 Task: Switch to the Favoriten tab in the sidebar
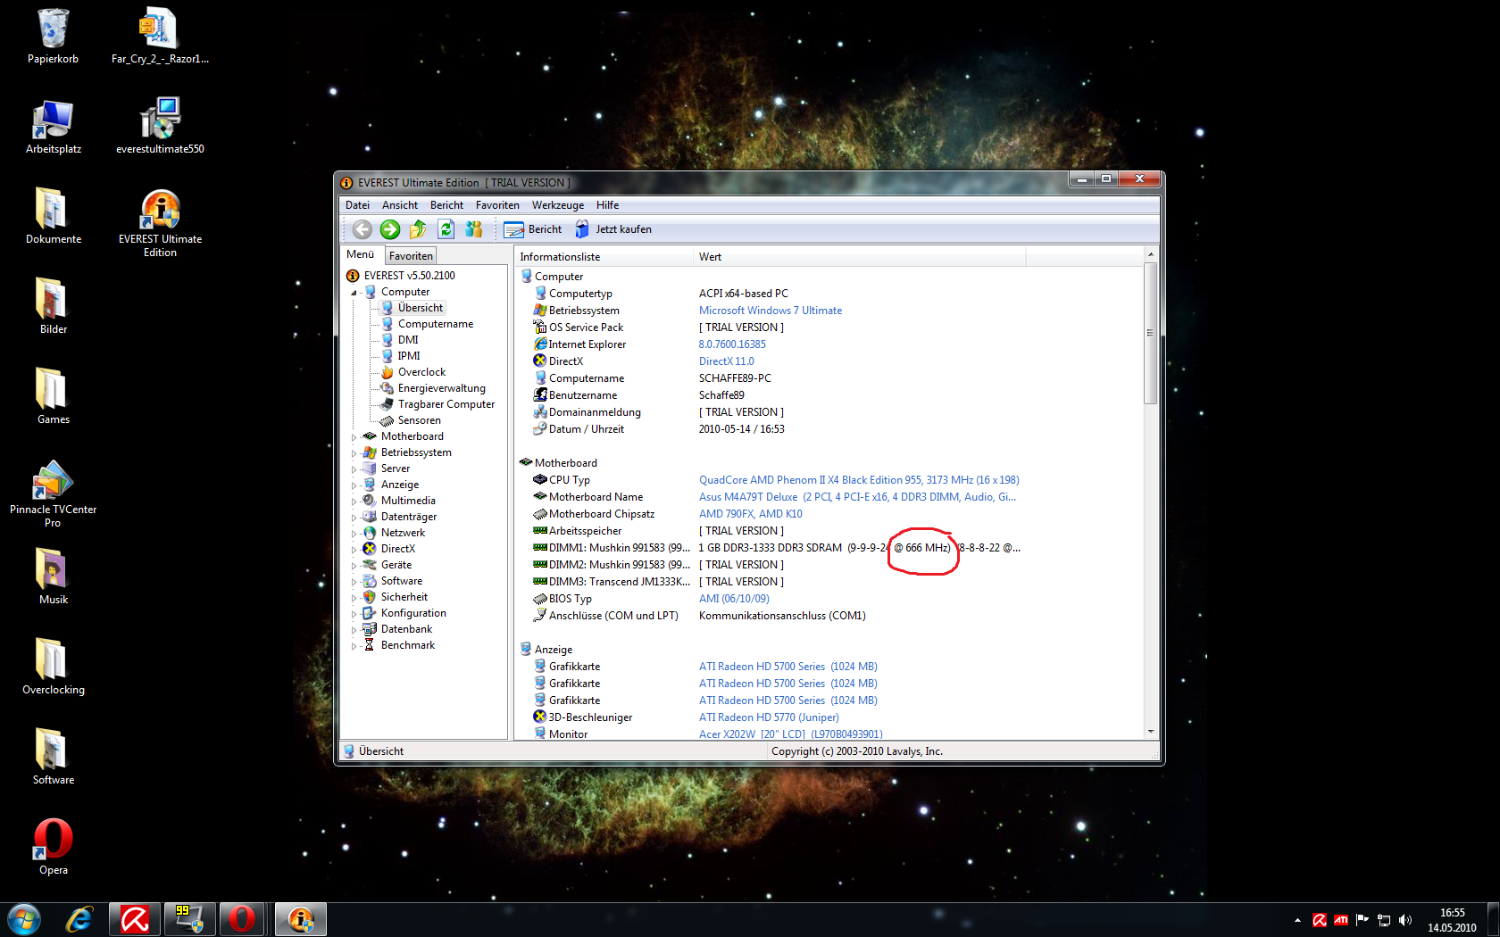(411, 256)
